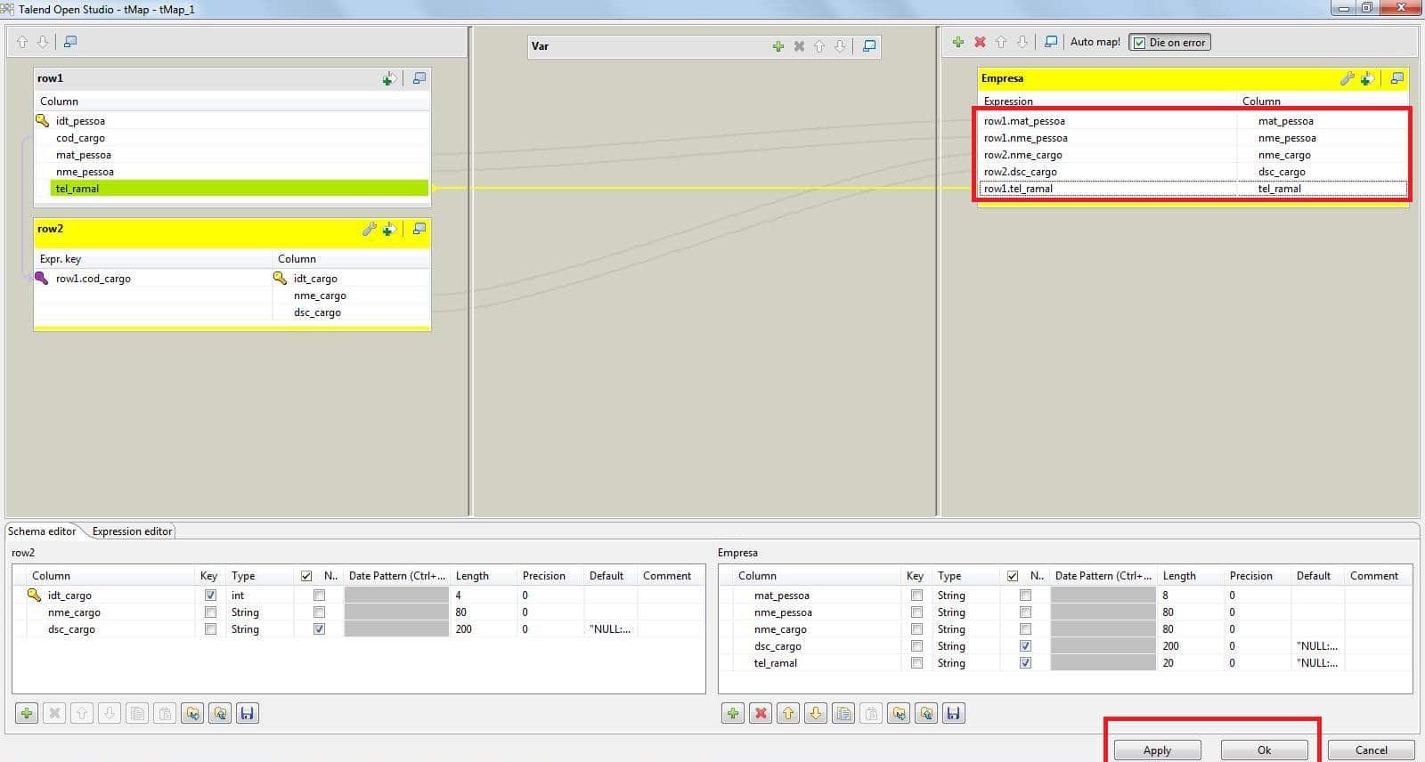Screen dimensions: 1425x762
Task: Select the Schema editor tab
Action: [x=42, y=531]
